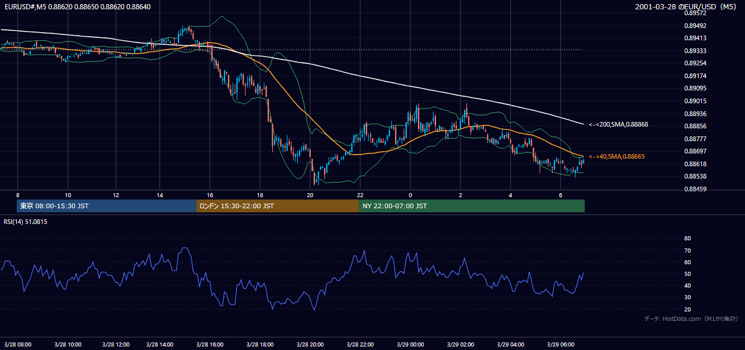This screenshot has width=745, height=350.
Task: Click the 3/28 14:00 time axis label
Action: 161,345
